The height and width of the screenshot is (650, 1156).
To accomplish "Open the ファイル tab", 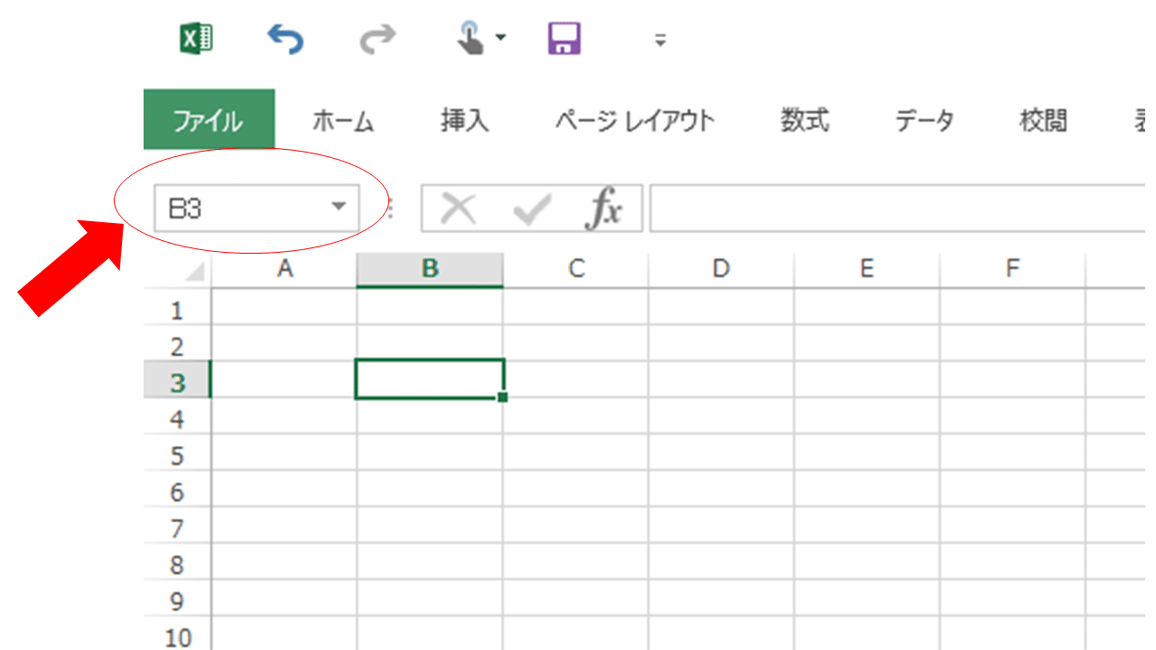I will coord(209,120).
